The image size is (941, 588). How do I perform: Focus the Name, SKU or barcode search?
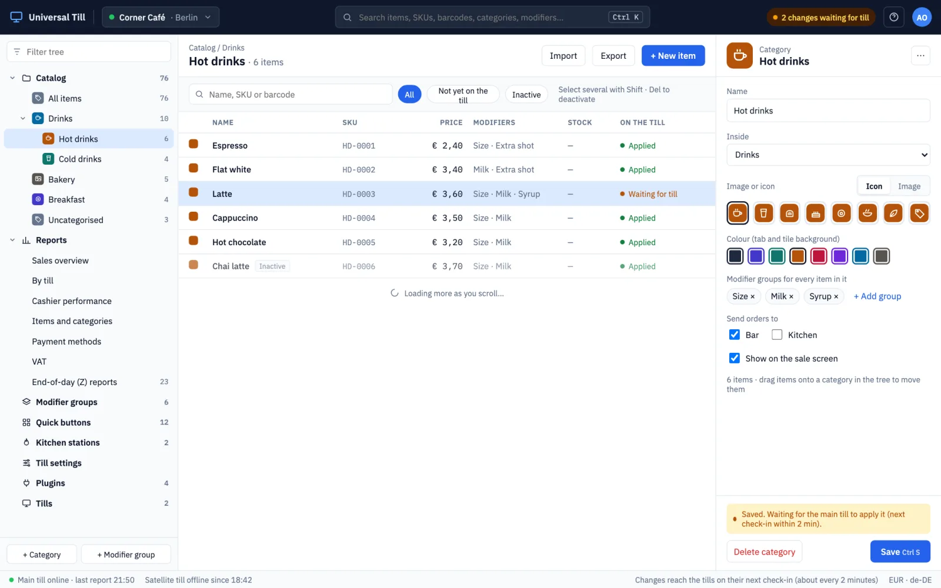click(x=291, y=95)
